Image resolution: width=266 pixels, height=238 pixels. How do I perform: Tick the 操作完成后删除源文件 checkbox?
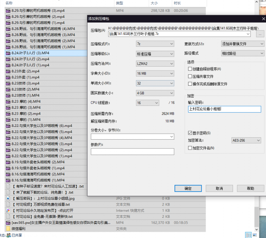(190, 84)
